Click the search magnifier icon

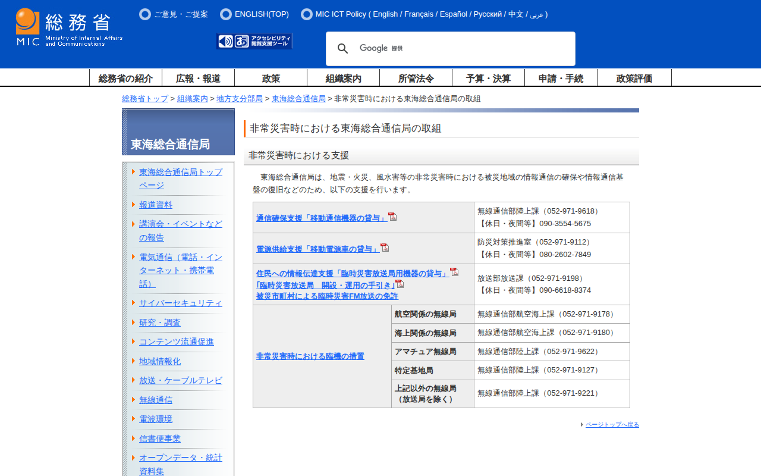tap(342, 49)
